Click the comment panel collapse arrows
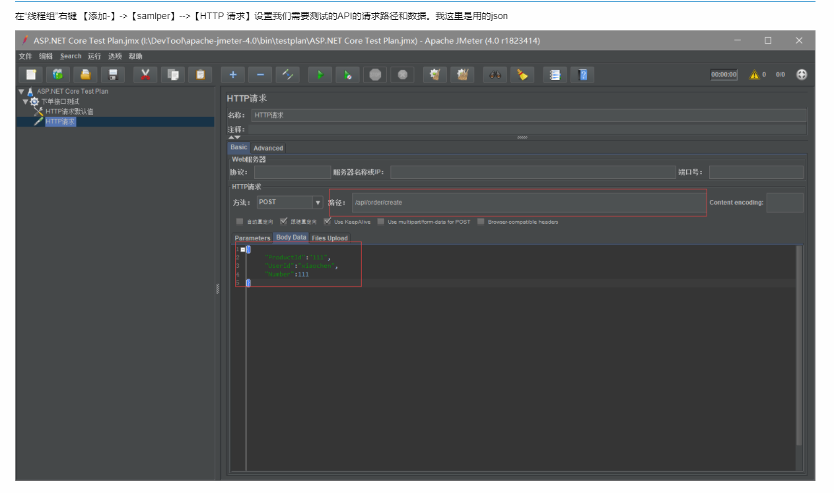Screen dimensions: 834x493 (234, 138)
